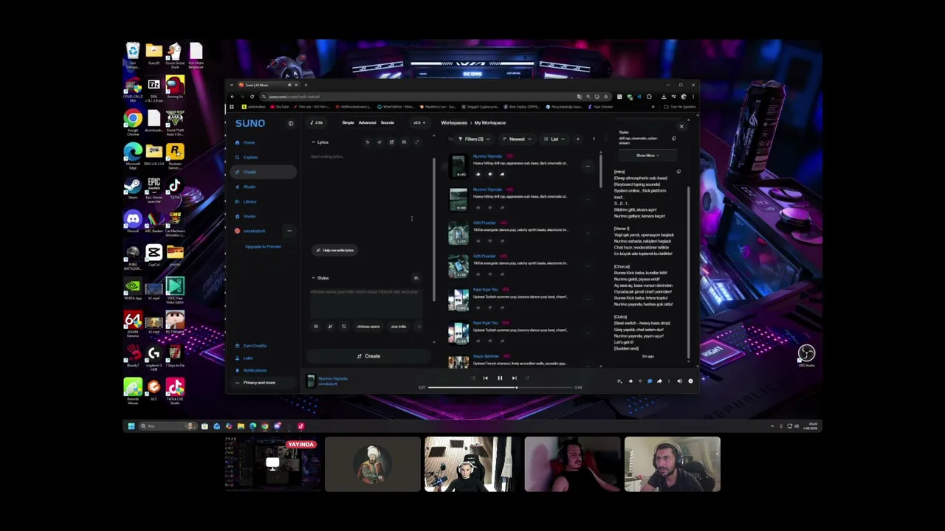This screenshot has height=531, width=945.
Task: Open the Windows Start menu
Action: [x=131, y=426]
